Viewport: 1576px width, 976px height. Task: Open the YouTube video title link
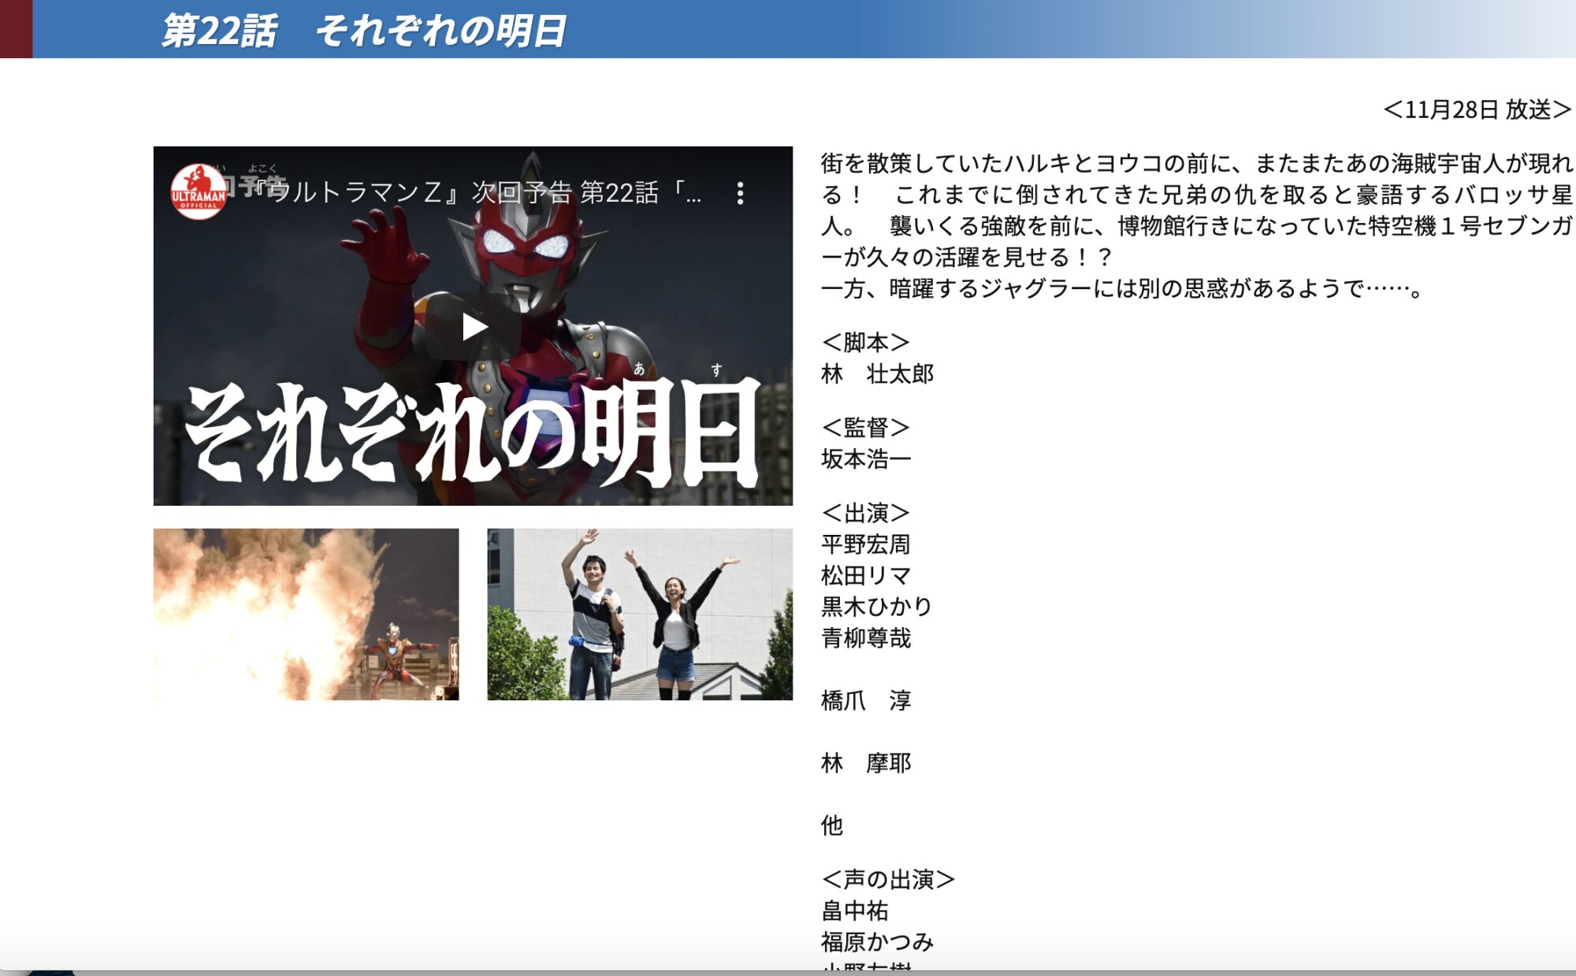tap(482, 192)
